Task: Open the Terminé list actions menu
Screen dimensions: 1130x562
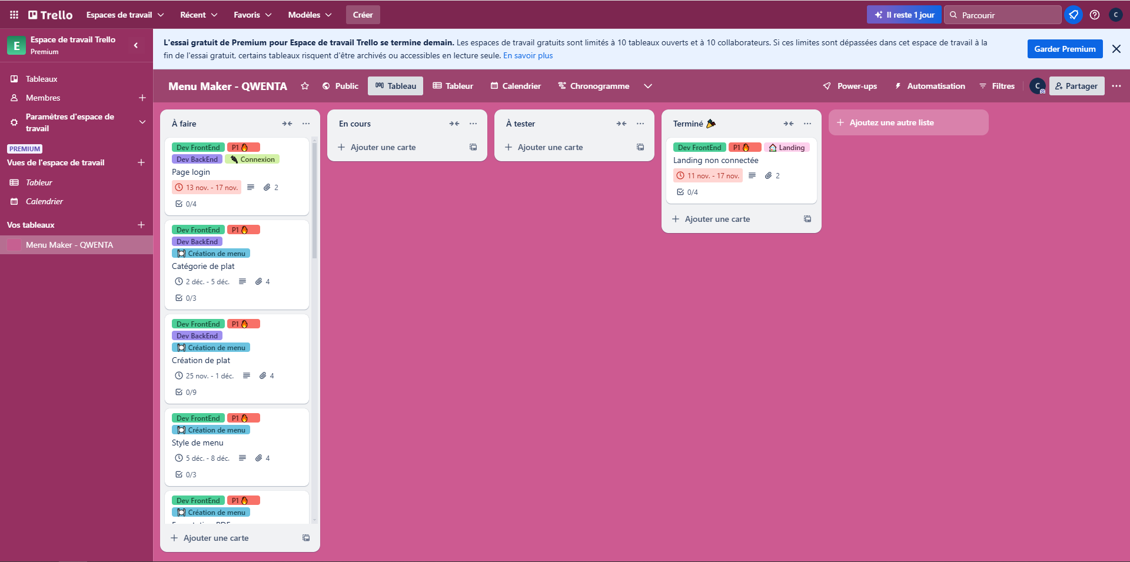Action: (x=807, y=124)
